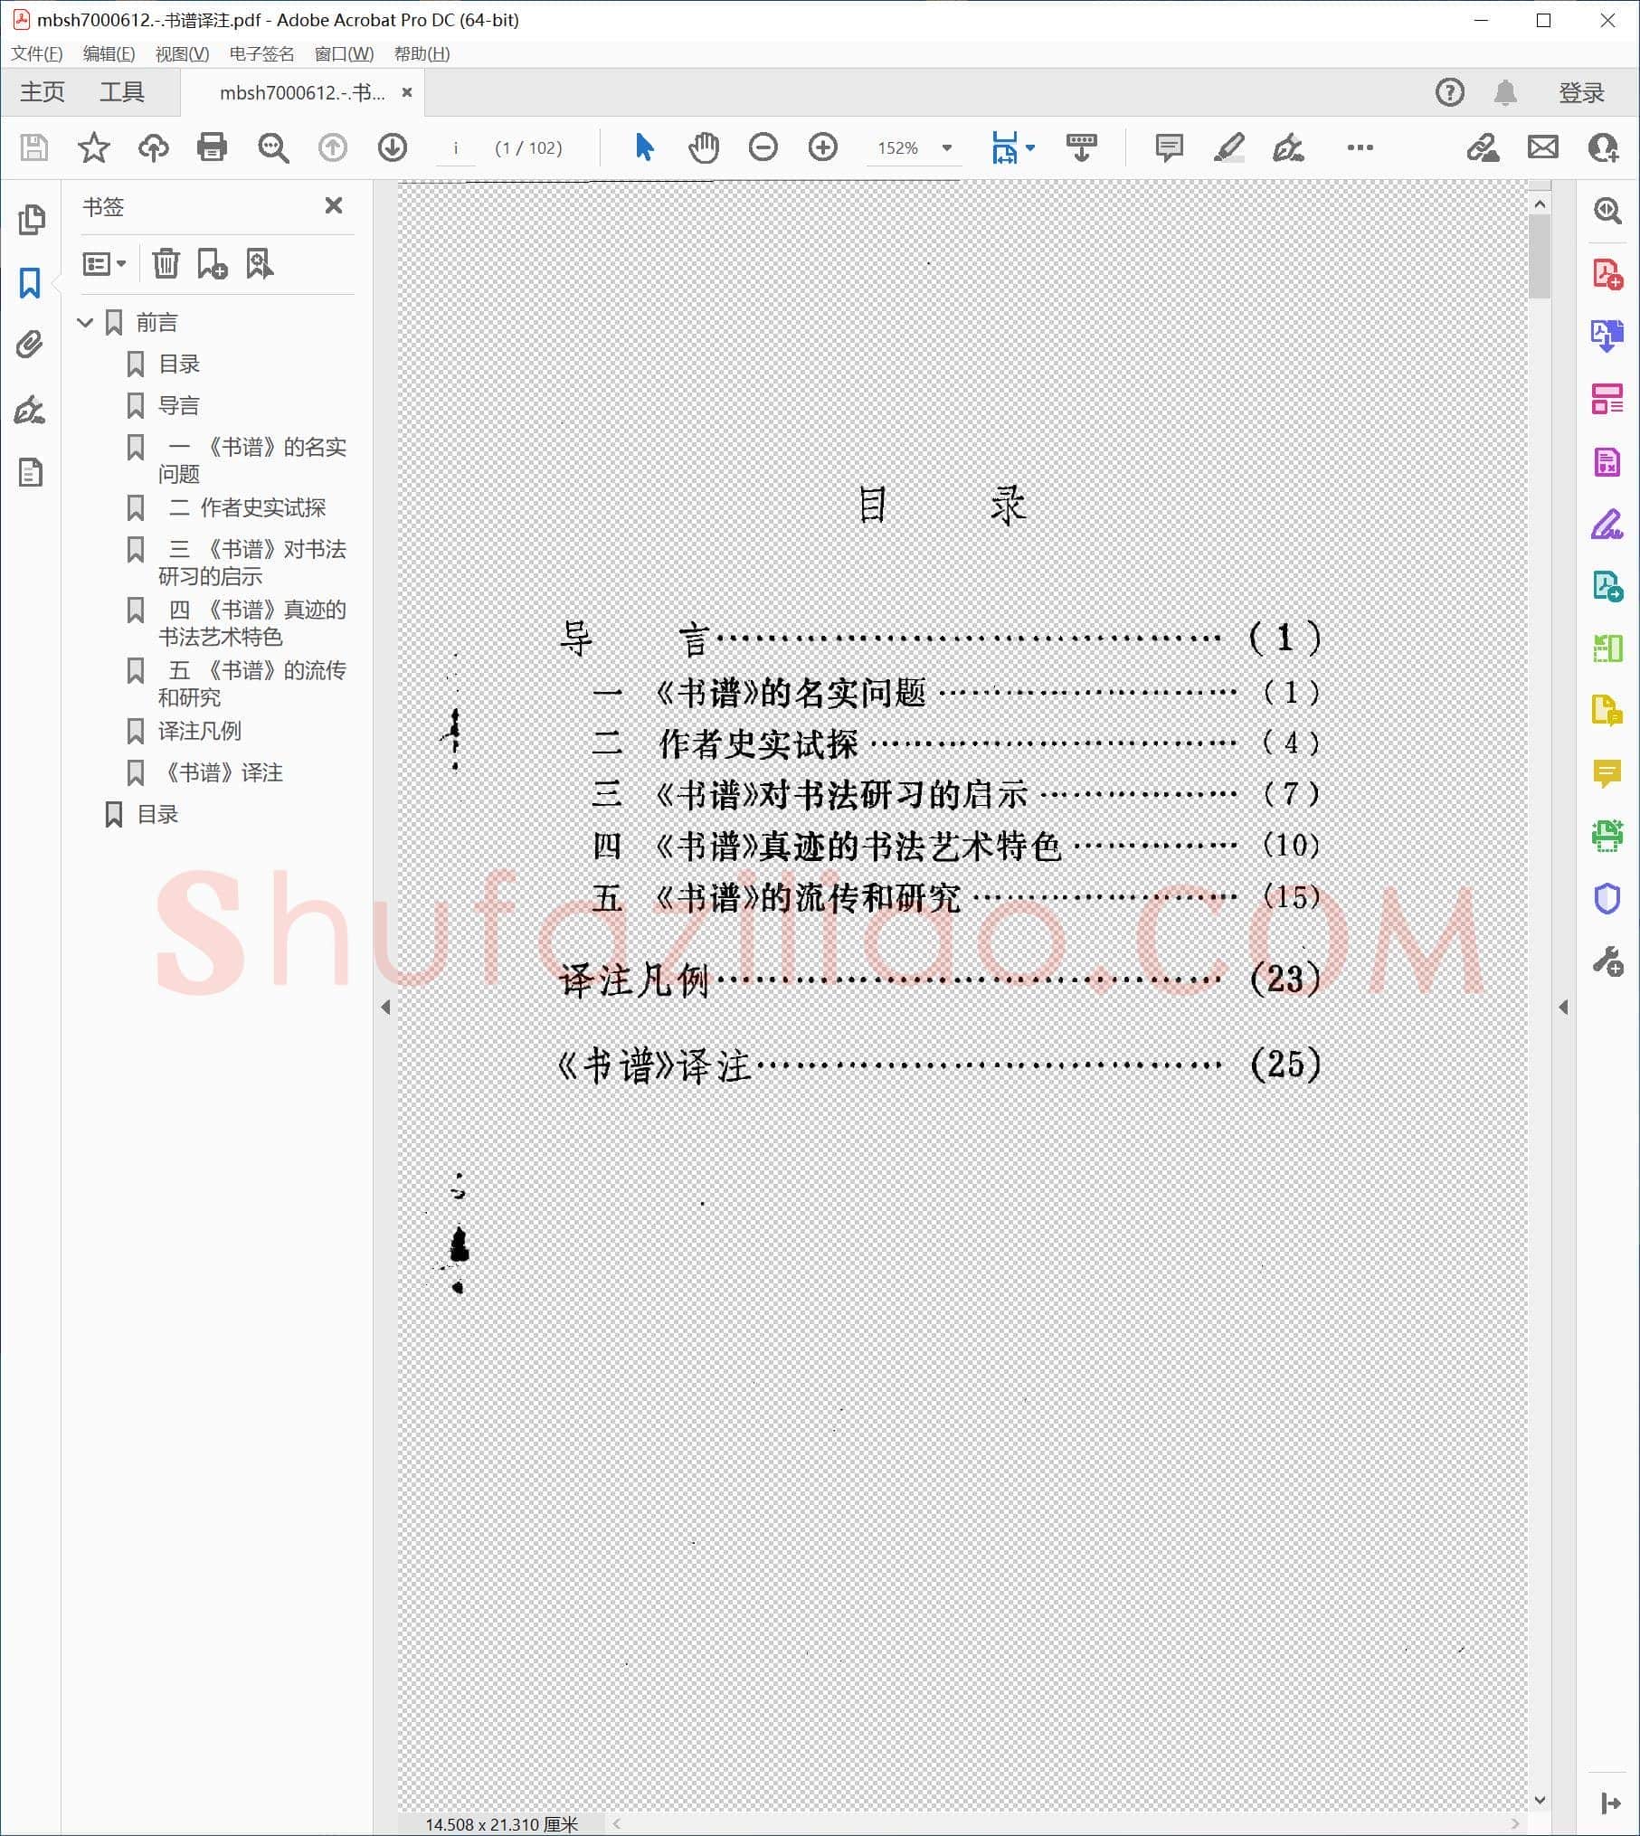Click the highlighter text tool
The width and height of the screenshot is (1640, 1836).
click(x=1228, y=147)
